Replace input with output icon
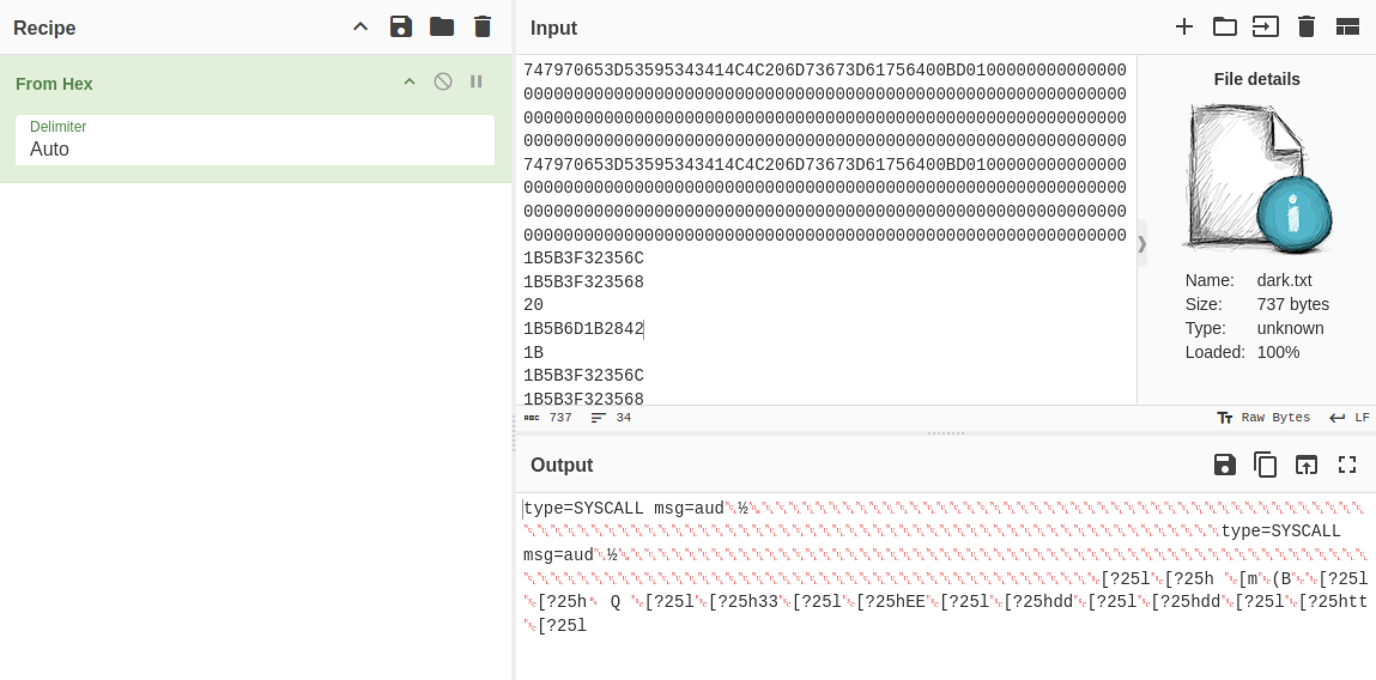Screen dimensions: 1376x680 (x=1306, y=465)
